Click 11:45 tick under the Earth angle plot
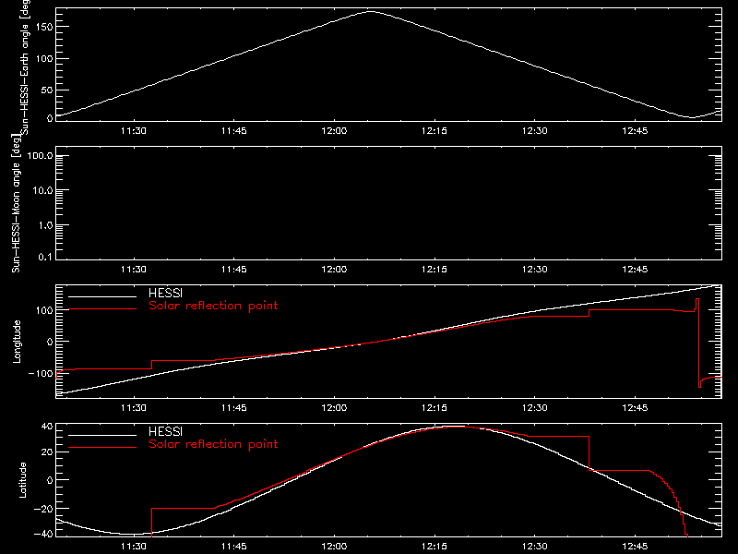Viewport: 738px width, 554px height. [x=234, y=131]
